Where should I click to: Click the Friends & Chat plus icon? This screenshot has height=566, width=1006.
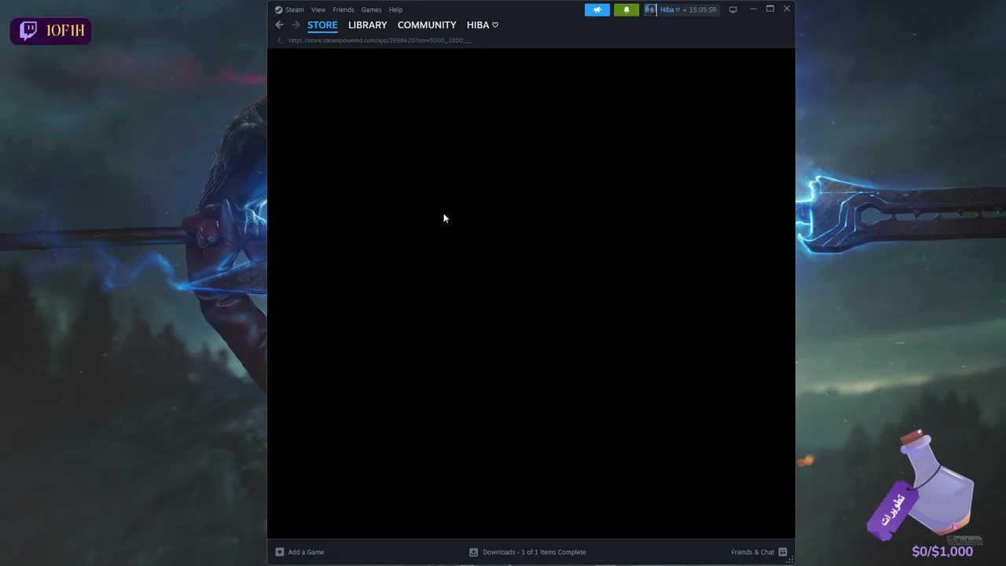click(x=783, y=552)
